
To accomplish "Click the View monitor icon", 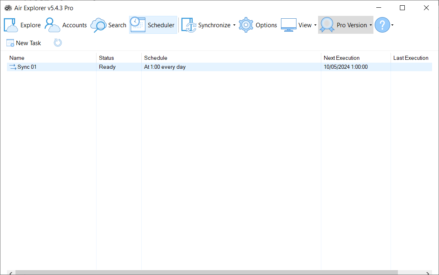I will tap(288, 25).
